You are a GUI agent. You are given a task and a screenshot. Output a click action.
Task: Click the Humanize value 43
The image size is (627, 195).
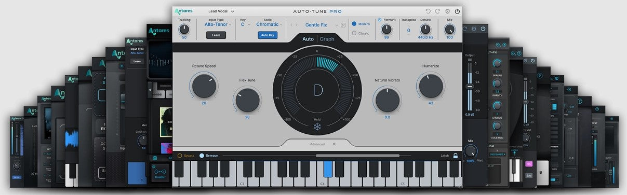[431, 103]
